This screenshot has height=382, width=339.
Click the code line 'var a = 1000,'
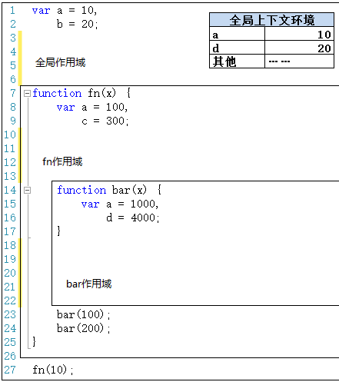120,204
